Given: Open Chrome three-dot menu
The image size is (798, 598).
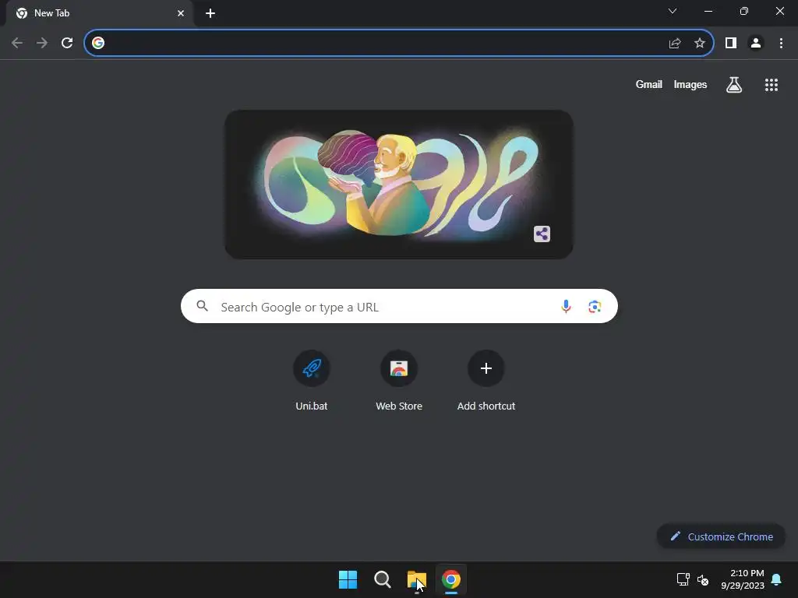Looking at the screenshot, I should [781, 43].
